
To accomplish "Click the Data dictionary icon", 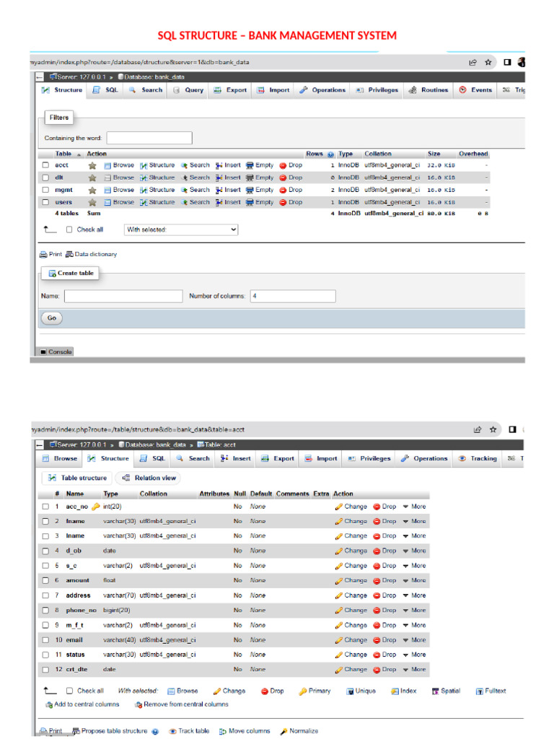I will (69, 255).
